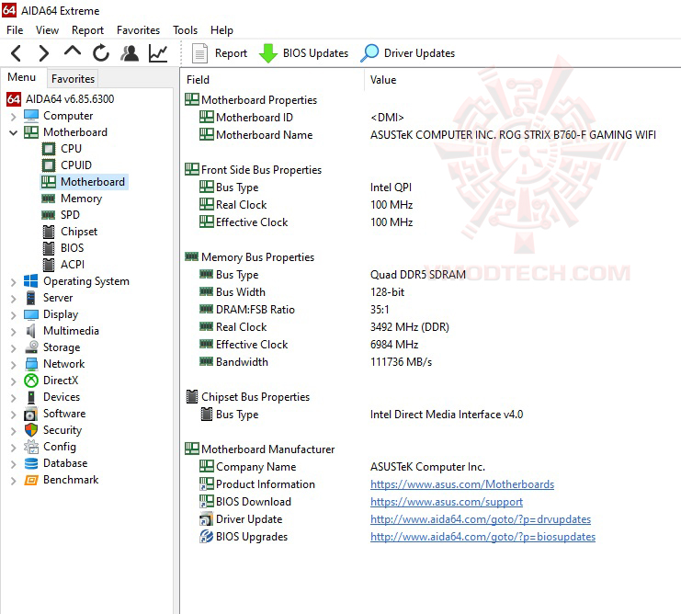681x614 pixels.
Task: Click the graph chart toolbar icon
Action: pos(158,53)
